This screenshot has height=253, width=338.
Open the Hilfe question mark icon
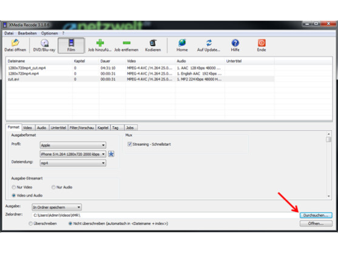click(235, 45)
